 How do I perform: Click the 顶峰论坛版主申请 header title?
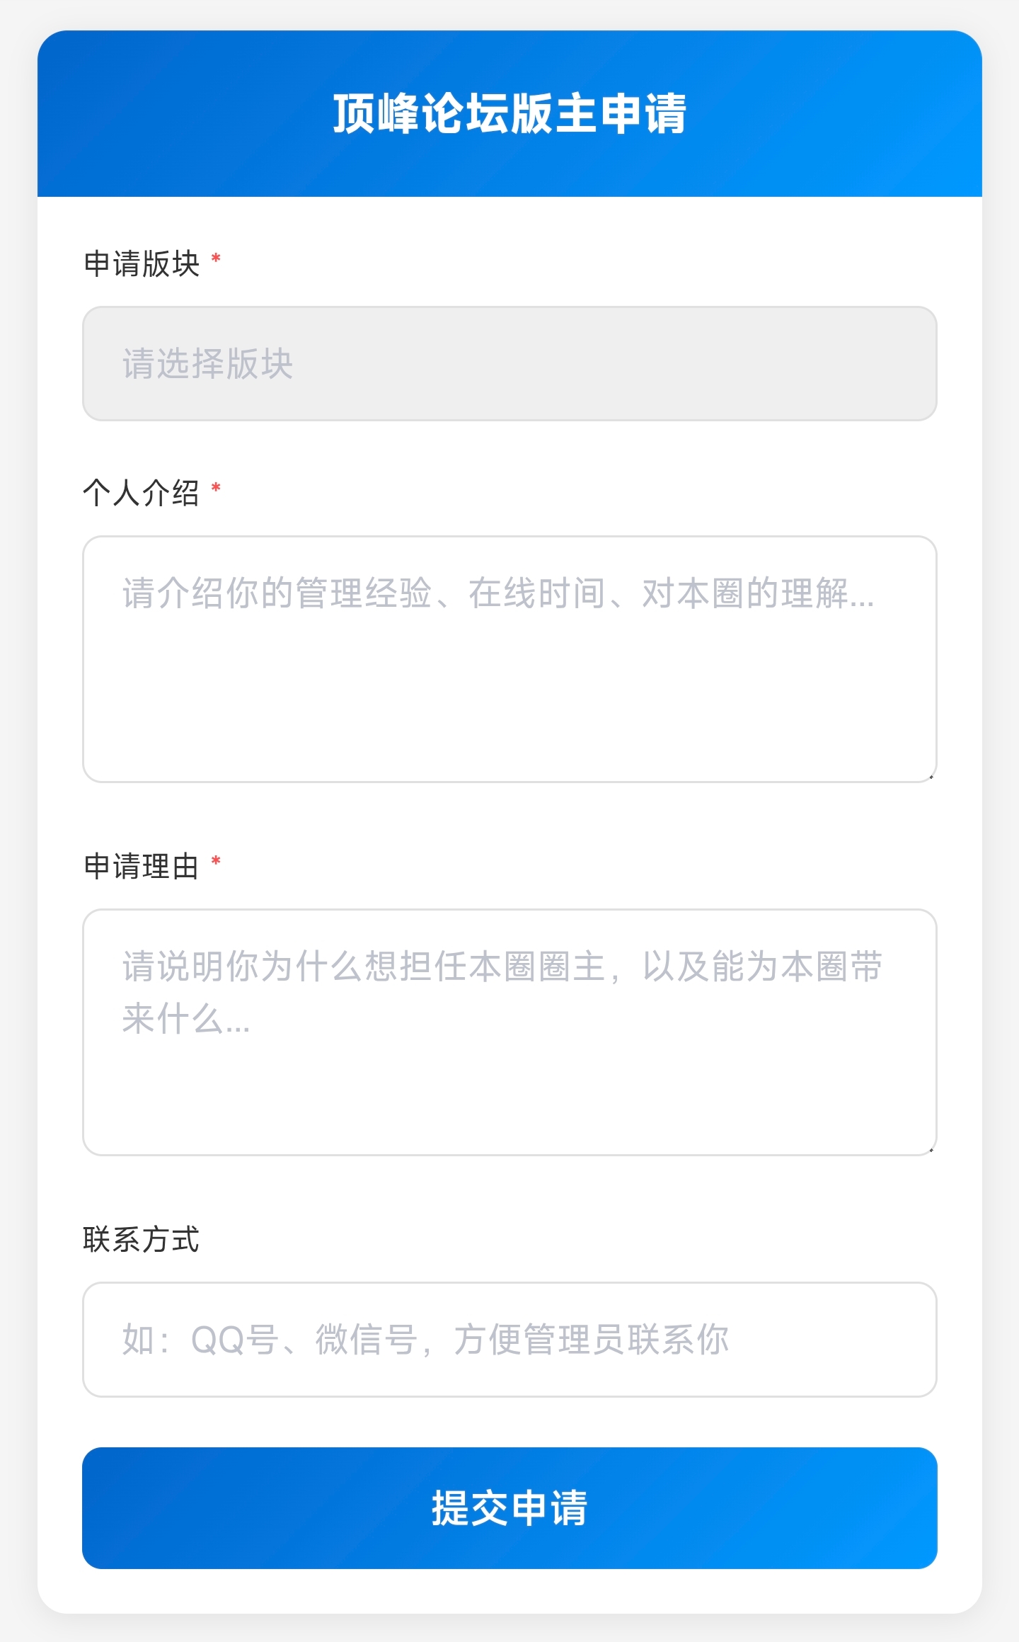pos(509,113)
